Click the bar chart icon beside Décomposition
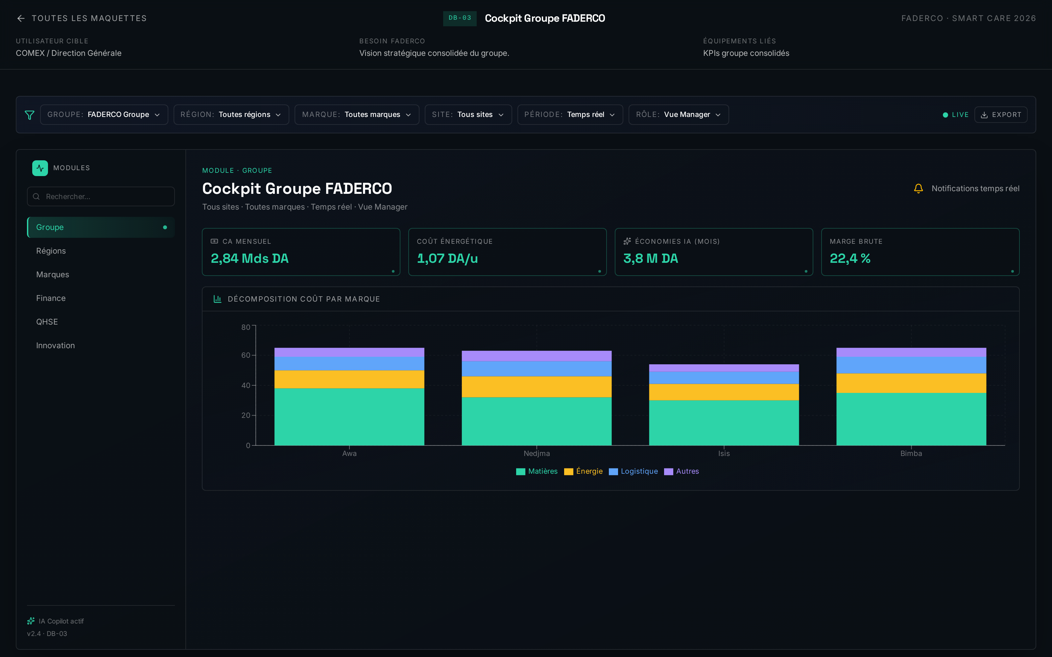The width and height of the screenshot is (1052, 657). [217, 299]
